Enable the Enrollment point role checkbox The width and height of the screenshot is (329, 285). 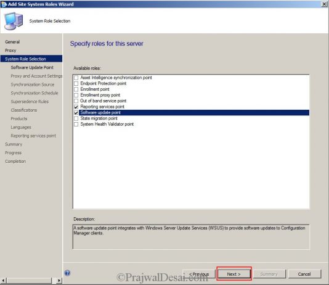(x=76, y=89)
